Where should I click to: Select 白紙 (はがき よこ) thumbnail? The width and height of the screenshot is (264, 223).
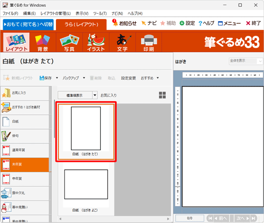pyautogui.click(x=86, y=189)
